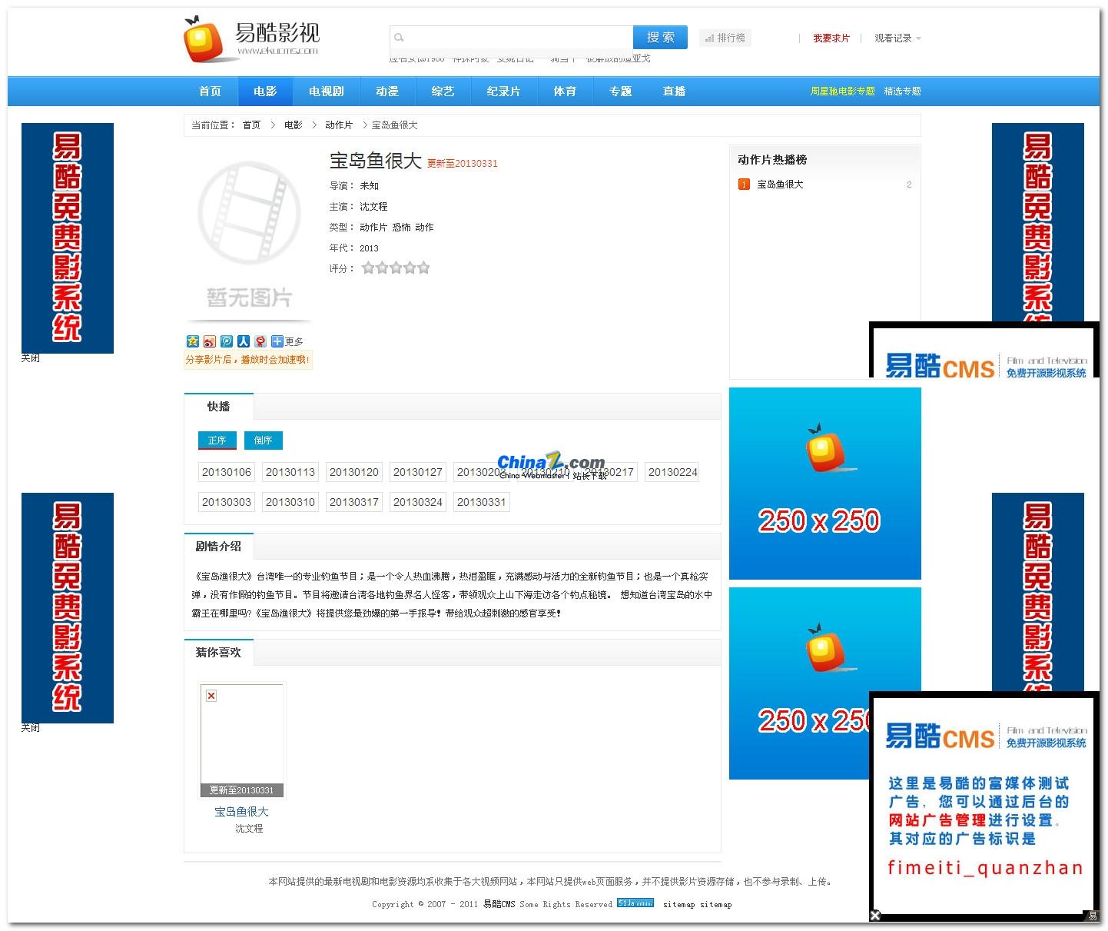Click the upper left 易酷免费影系统 banner
Screen dimensions: 1108x931
68,238
